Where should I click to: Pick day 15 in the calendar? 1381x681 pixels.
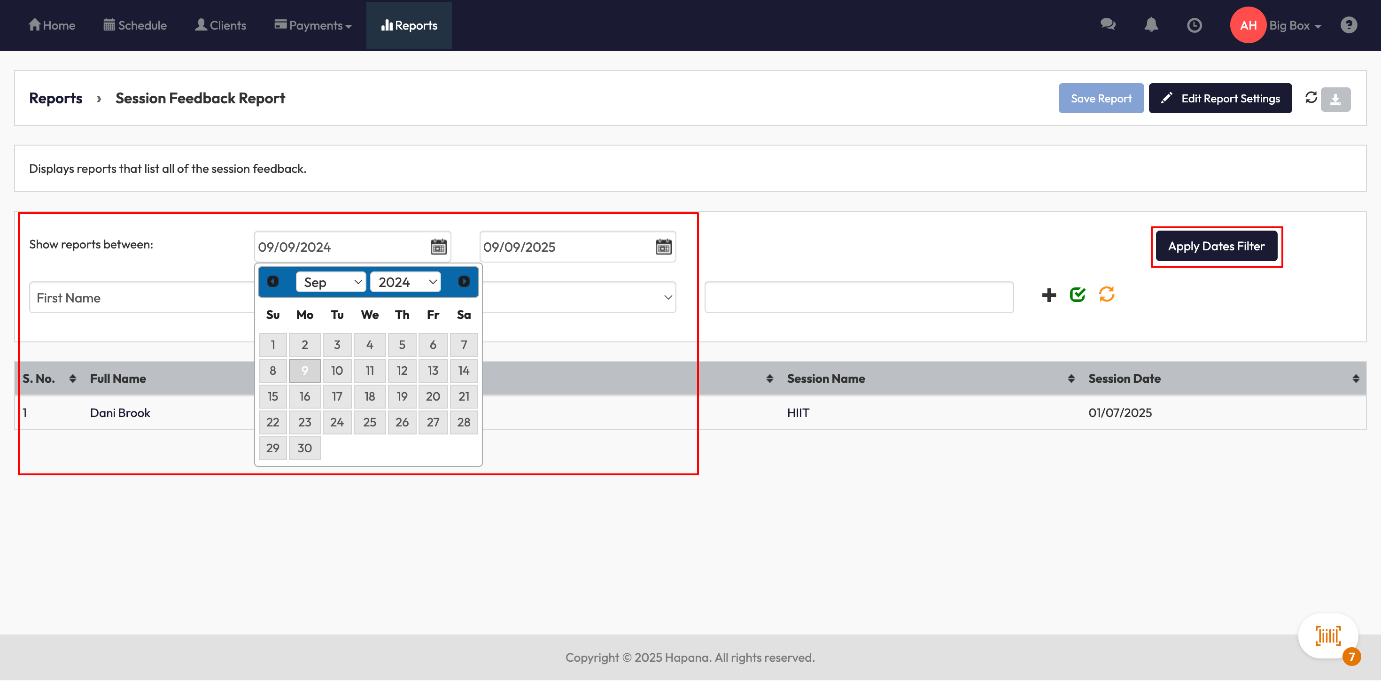coord(273,396)
